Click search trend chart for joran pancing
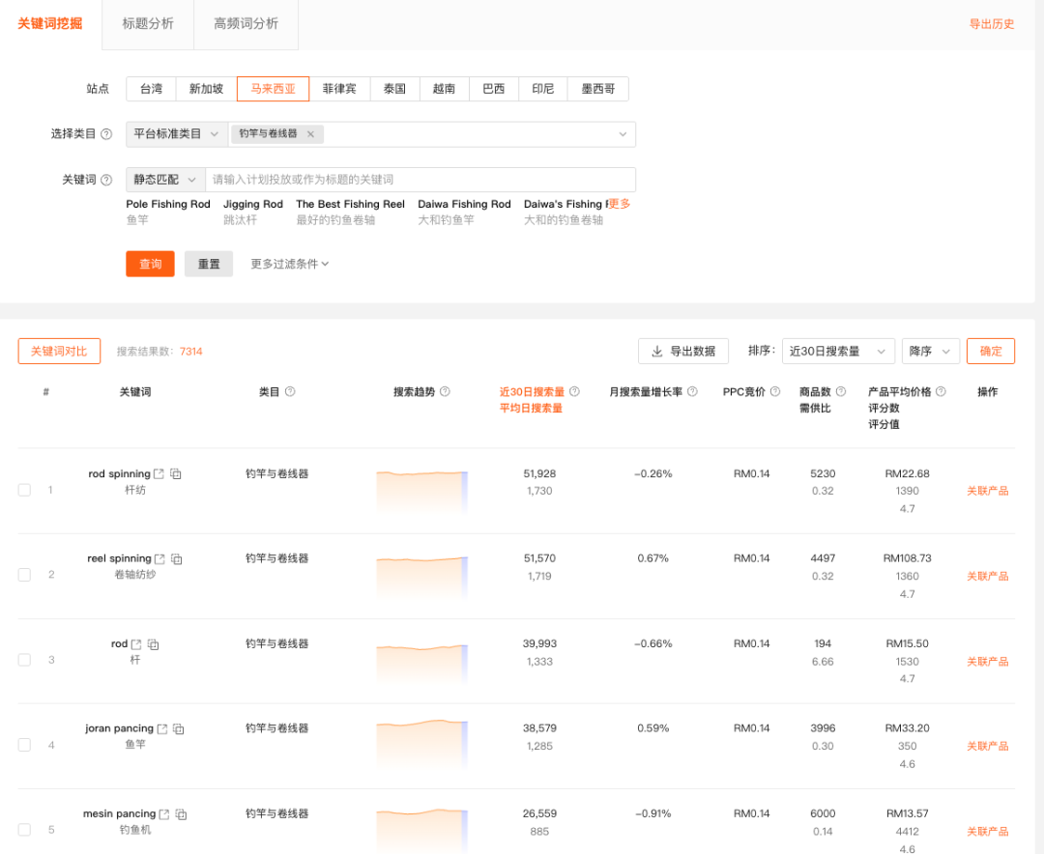Screen dimensions: 1044x854 tap(422, 746)
